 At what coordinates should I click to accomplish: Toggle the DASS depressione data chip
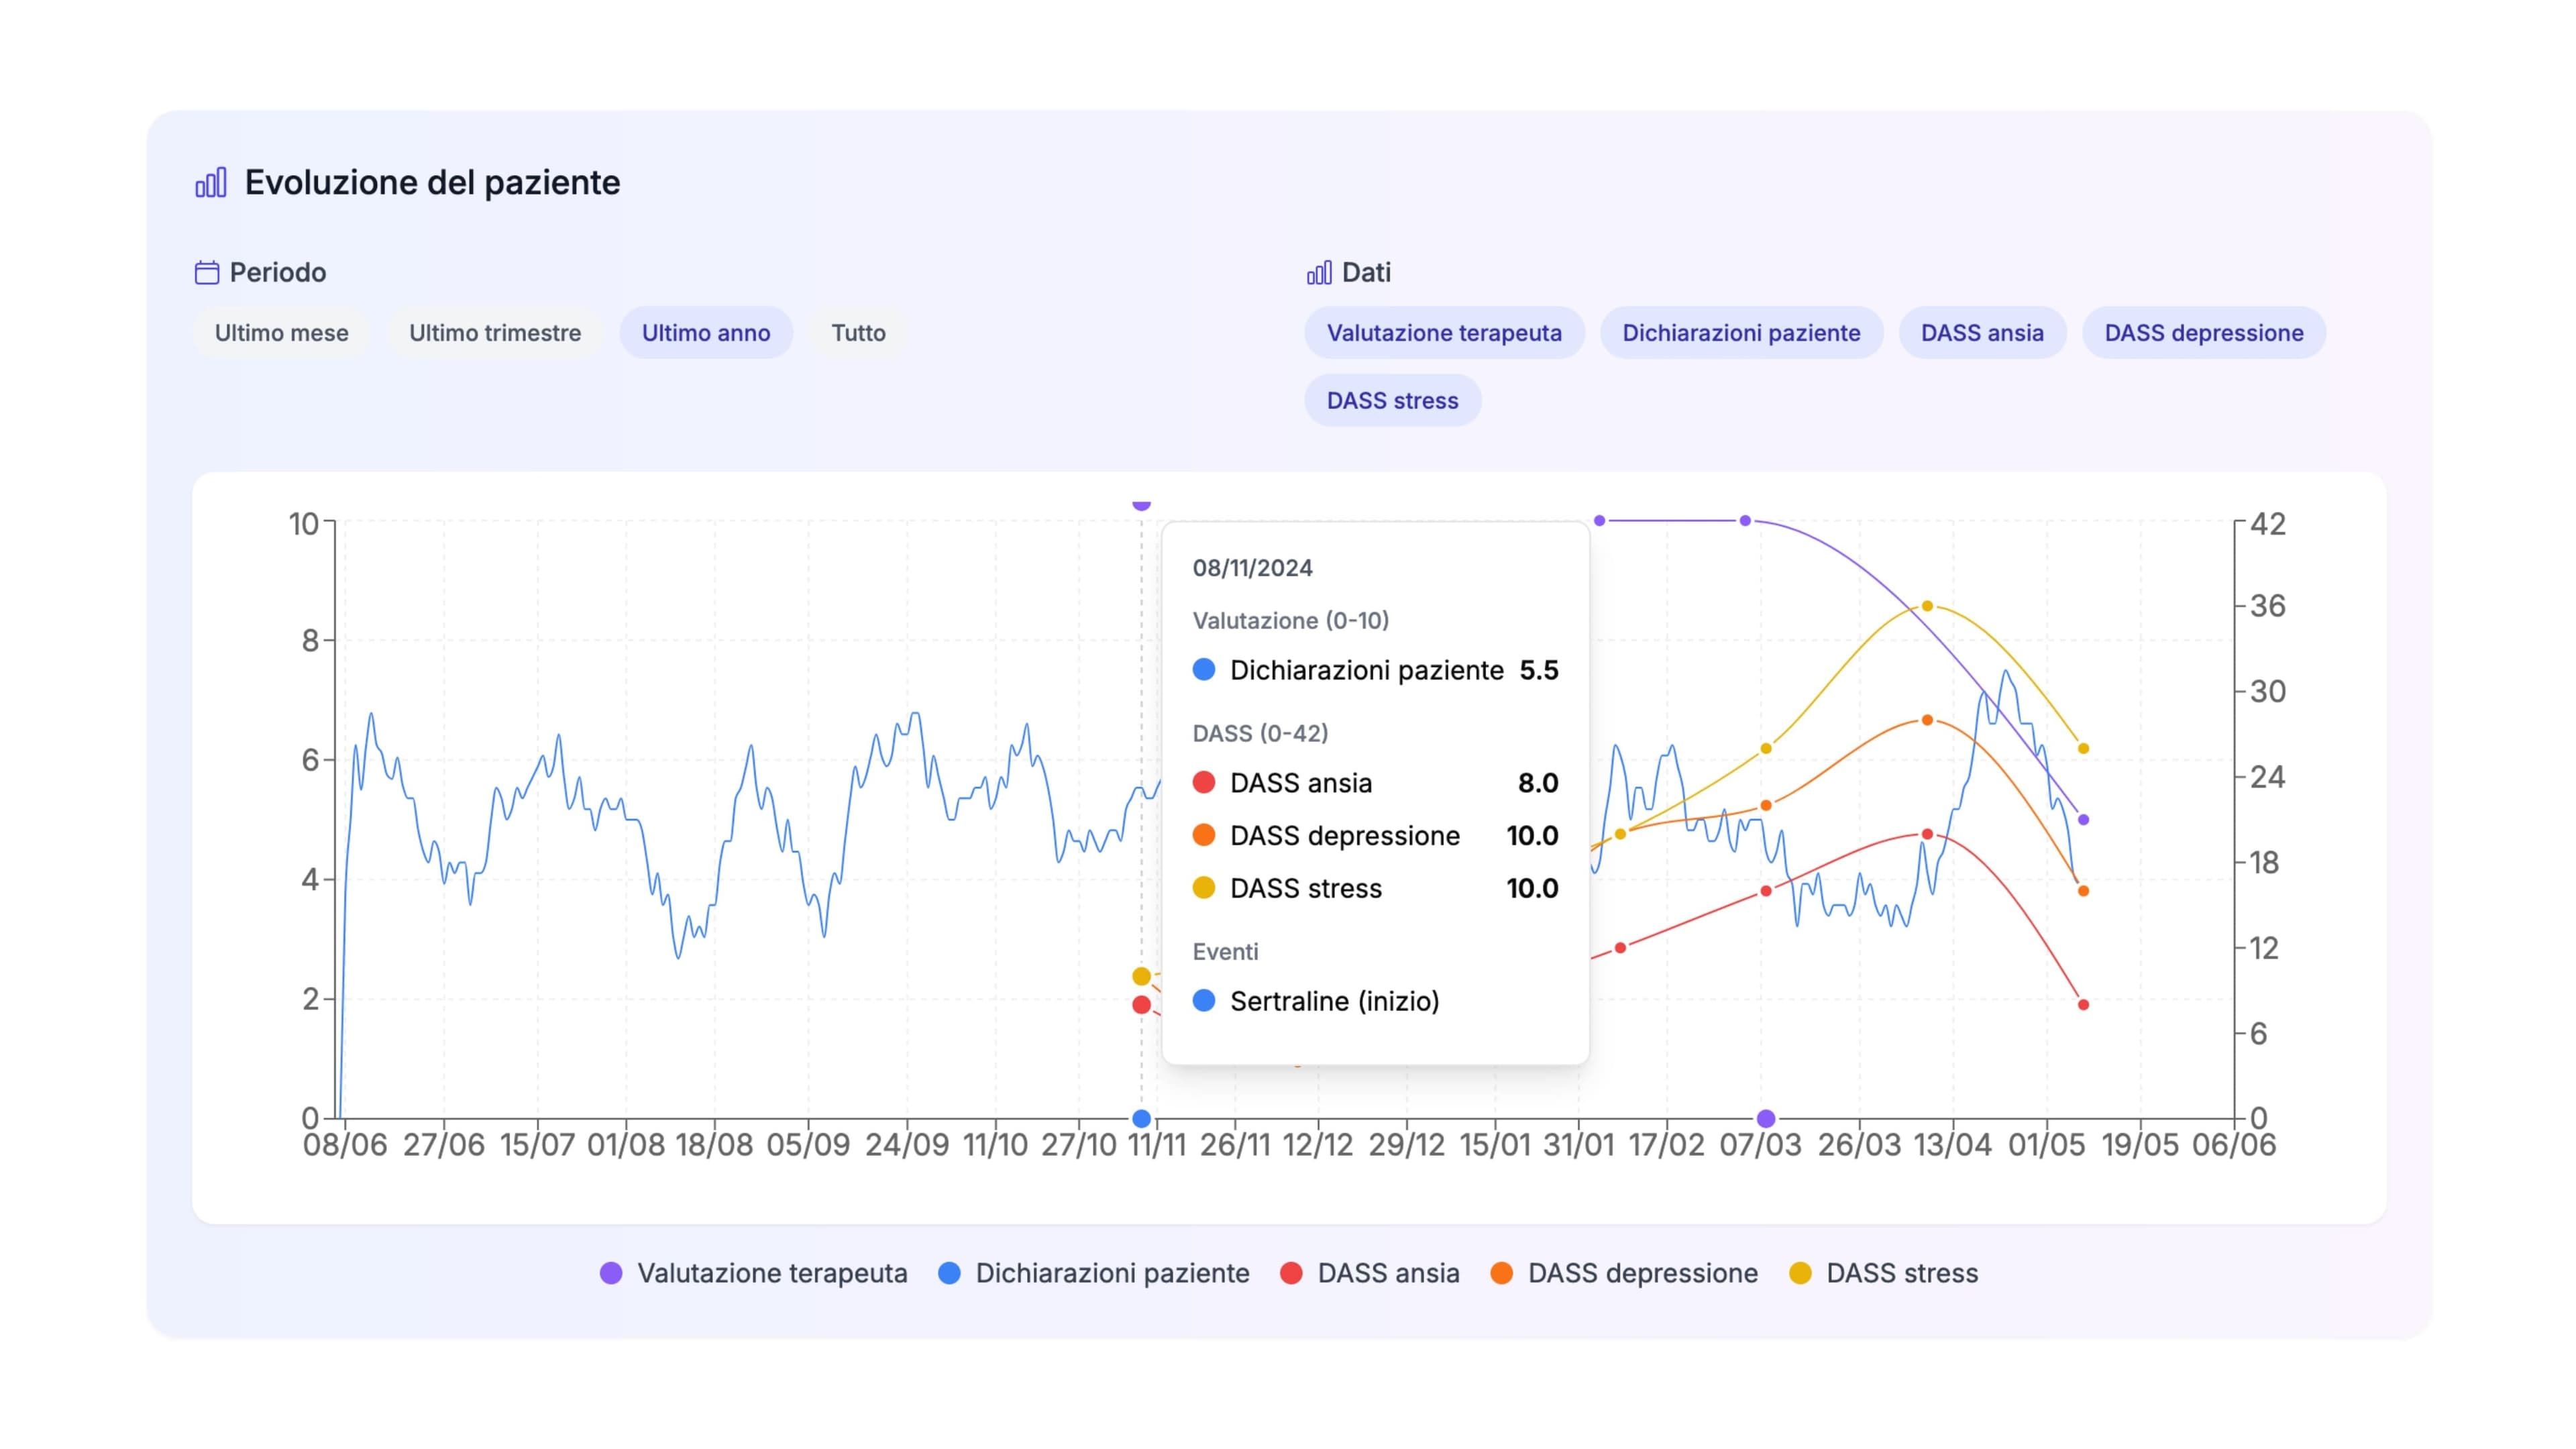click(x=2204, y=333)
